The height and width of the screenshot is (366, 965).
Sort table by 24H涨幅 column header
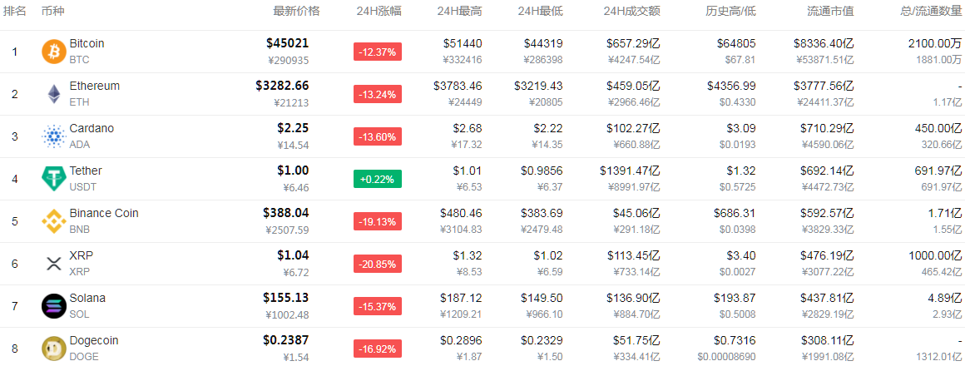coord(379,11)
